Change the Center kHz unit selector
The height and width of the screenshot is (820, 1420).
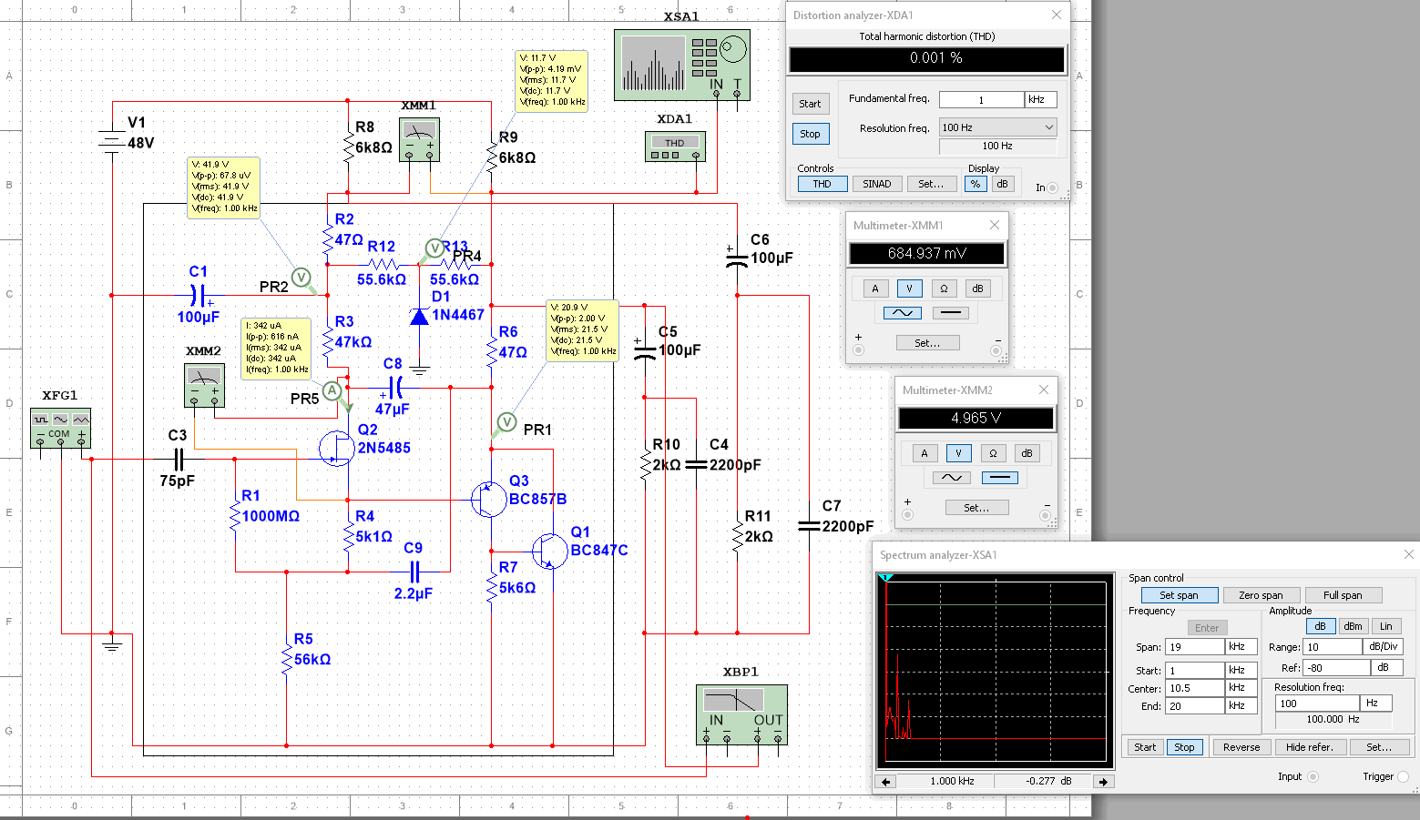(x=1242, y=688)
